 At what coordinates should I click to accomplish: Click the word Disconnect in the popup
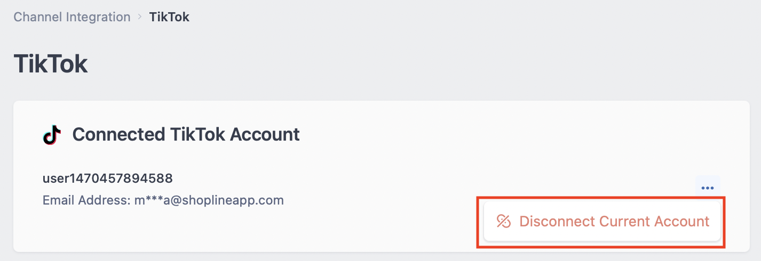click(557, 221)
